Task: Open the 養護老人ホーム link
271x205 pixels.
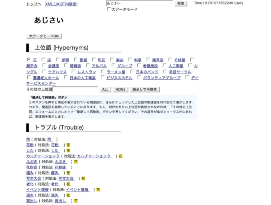Action: pos(46,78)
